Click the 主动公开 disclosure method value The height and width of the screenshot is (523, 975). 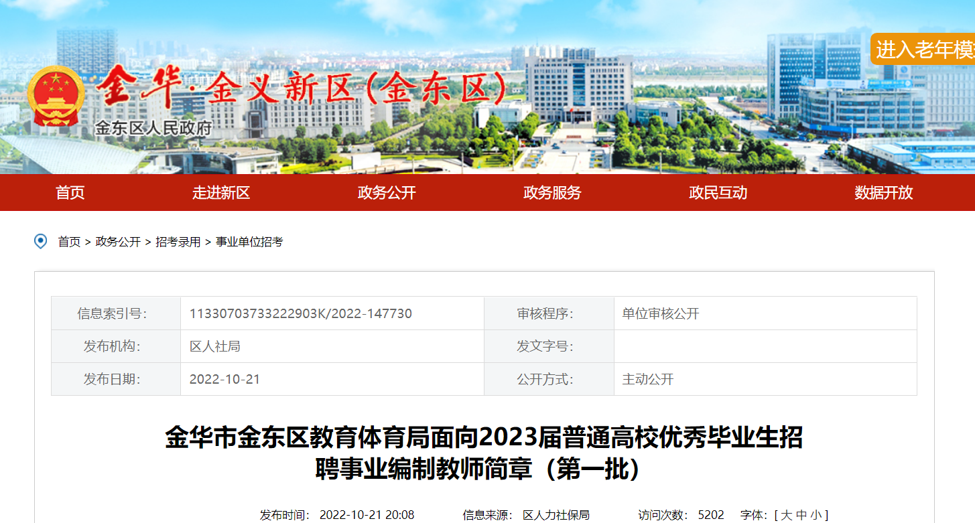click(x=648, y=379)
